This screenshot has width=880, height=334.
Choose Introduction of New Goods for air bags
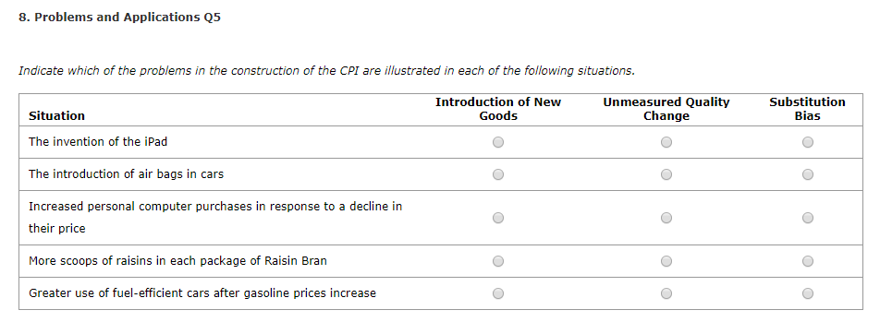click(498, 175)
